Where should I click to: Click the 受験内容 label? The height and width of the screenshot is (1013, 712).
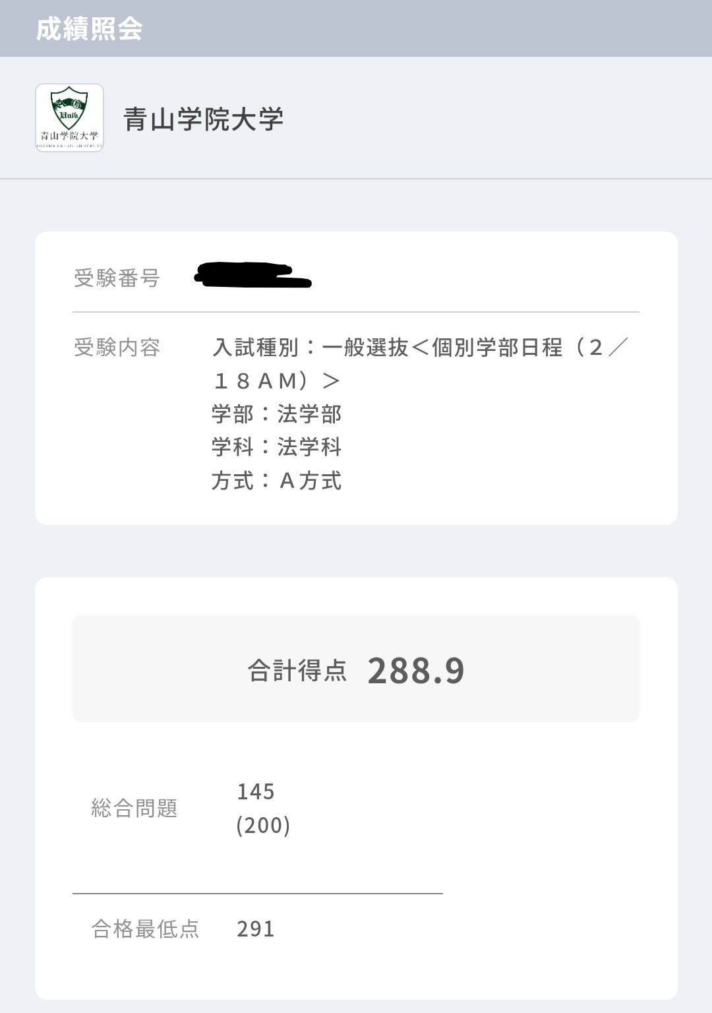117,348
